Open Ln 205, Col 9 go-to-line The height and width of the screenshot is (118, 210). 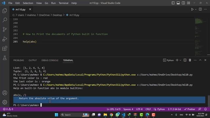coord(114,109)
